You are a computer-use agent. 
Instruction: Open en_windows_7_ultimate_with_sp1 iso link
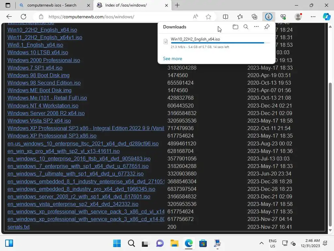[x=75, y=174]
